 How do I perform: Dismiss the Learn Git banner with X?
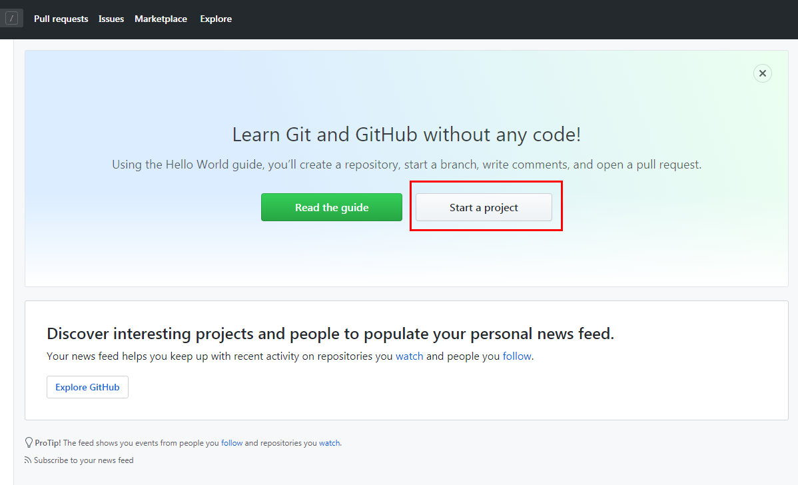click(x=763, y=73)
